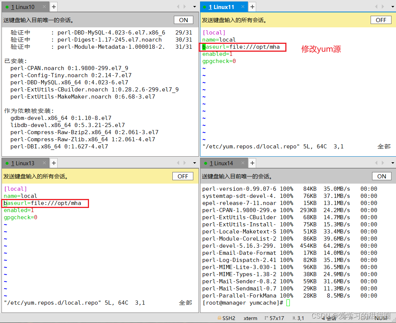Click the 57x17 terminal size indicator

pyautogui.click(x=277, y=318)
